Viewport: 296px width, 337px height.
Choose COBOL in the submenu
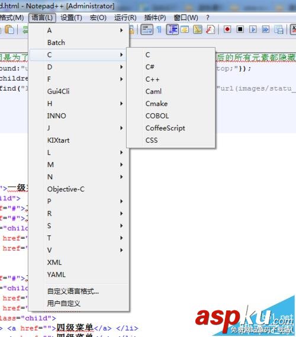pos(171,116)
